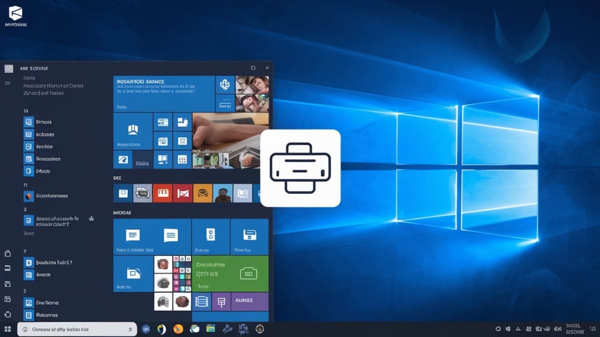Click the orange Wi-Fi tile icon

click(202, 193)
